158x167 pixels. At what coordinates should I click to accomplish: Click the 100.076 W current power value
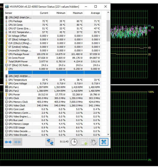pyautogui.click(x=42, y=54)
